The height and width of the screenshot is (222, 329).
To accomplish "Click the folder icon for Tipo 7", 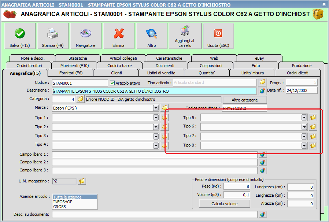I will [313, 136].
